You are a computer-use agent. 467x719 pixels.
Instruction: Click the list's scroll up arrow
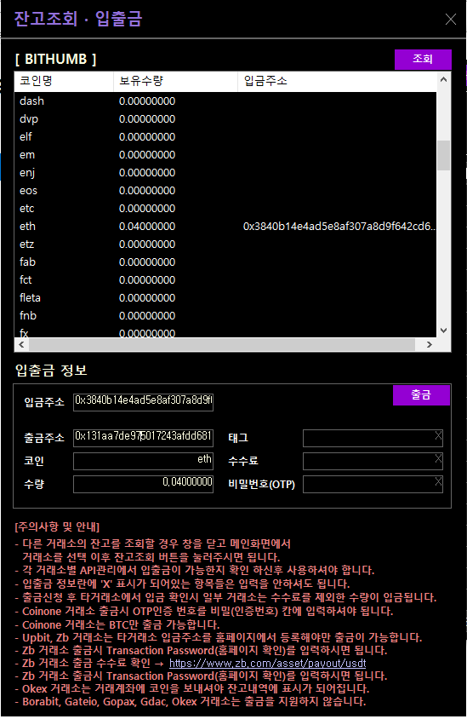pyautogui.click(x=443, y=79)
